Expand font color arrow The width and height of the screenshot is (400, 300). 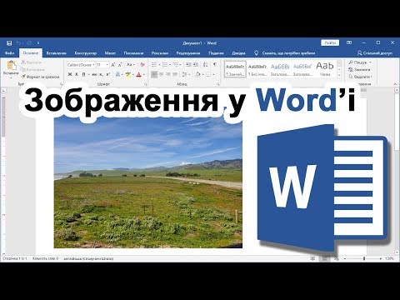click(x=144, y=74)
